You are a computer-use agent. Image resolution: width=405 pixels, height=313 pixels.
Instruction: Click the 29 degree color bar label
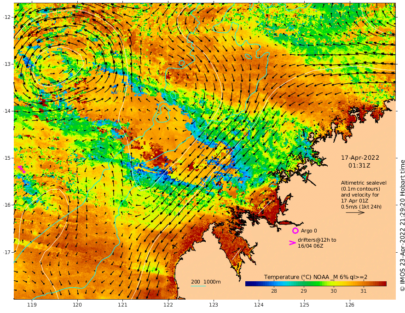pos(303,291)
